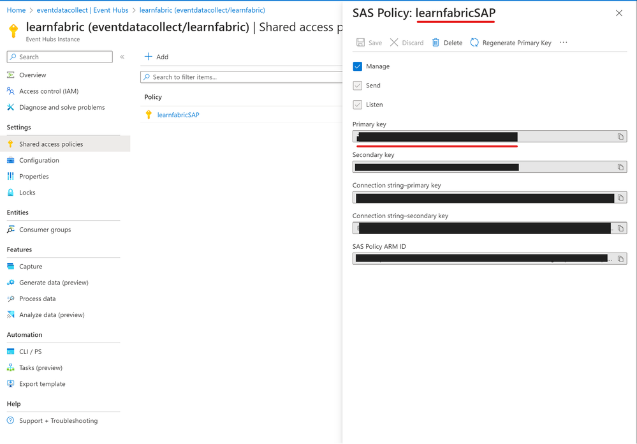This screenshot has width=637, height=444.
Task: Click the Diagnose and solve problems icon
Action: [x=11, y=107]
